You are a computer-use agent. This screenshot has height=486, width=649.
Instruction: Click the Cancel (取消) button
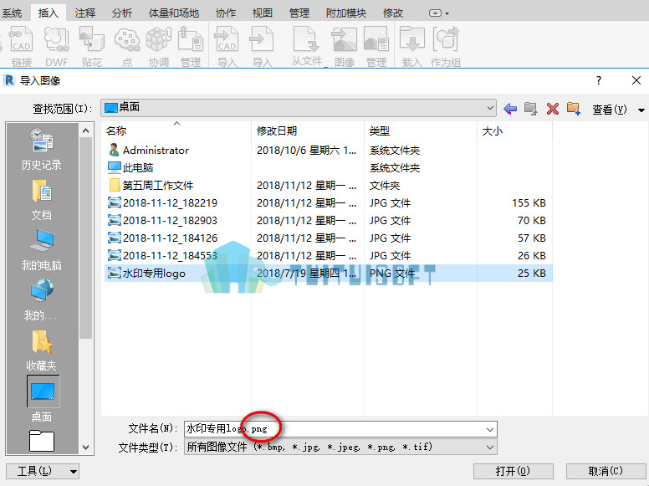pos(606,471)
